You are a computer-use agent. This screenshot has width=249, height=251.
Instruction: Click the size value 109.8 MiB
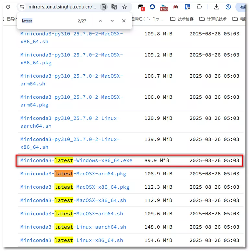point(159,34)
